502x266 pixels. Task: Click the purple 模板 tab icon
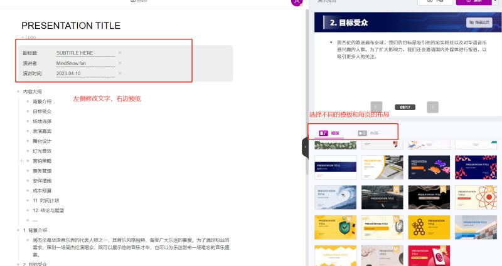324,133
